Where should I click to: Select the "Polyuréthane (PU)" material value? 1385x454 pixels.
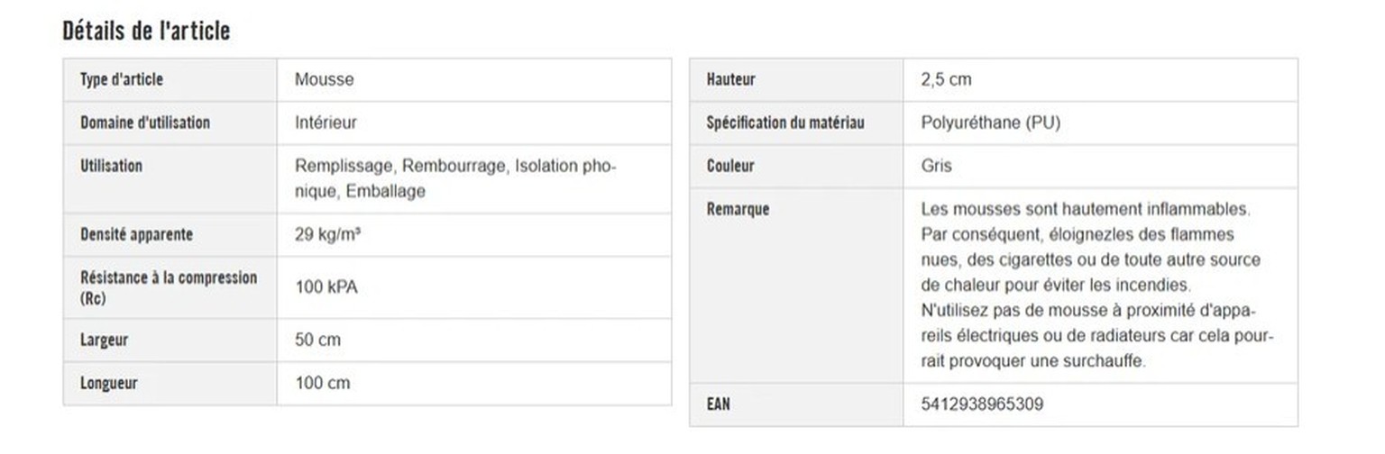click(x=990, y=123)
